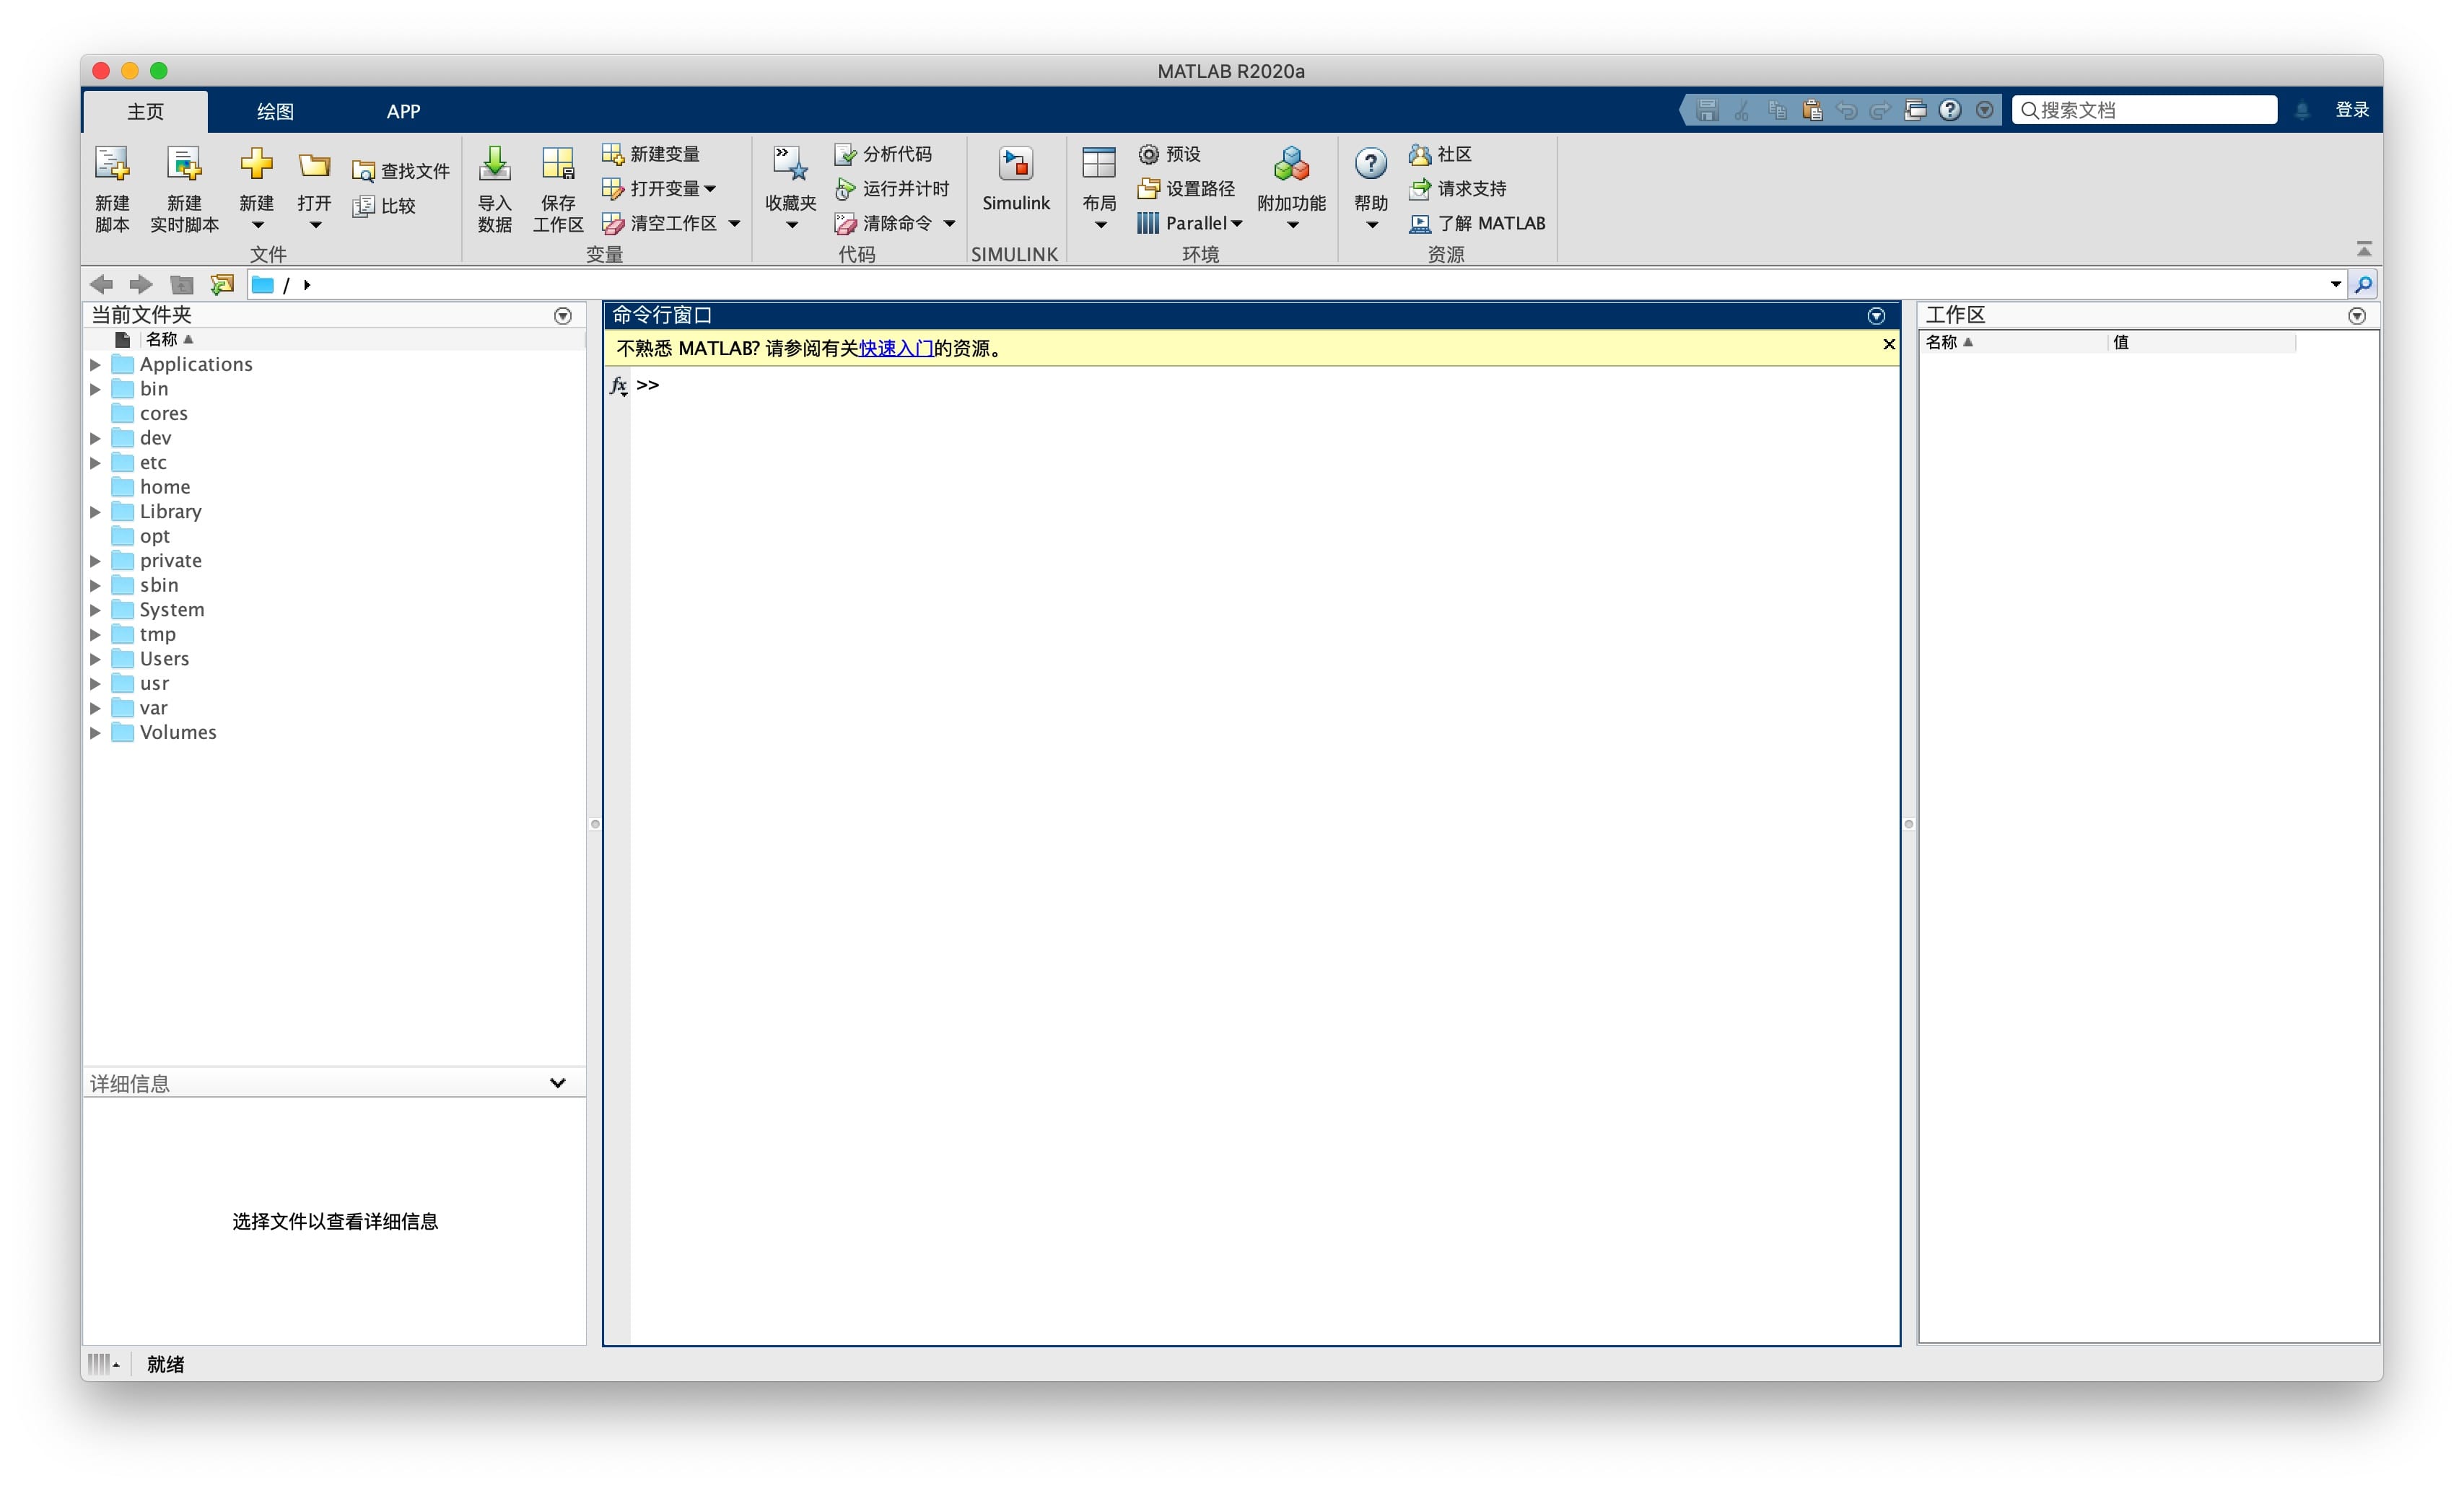The height and width of the screenshot is (1488, 2464).
Task: Open the Add-Ons (附加功能) icon
Action: 1291,164
